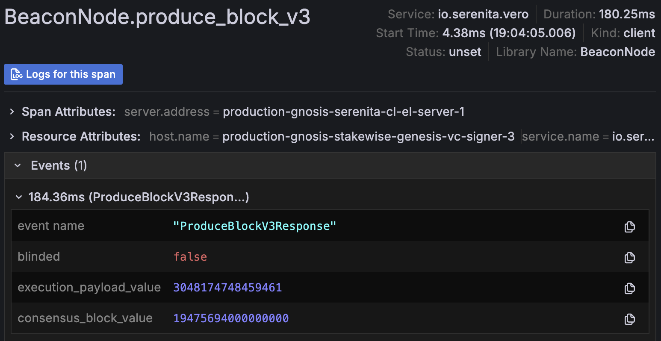Click the BeaconNode.produce_block_v3 span title

[157, 17]
